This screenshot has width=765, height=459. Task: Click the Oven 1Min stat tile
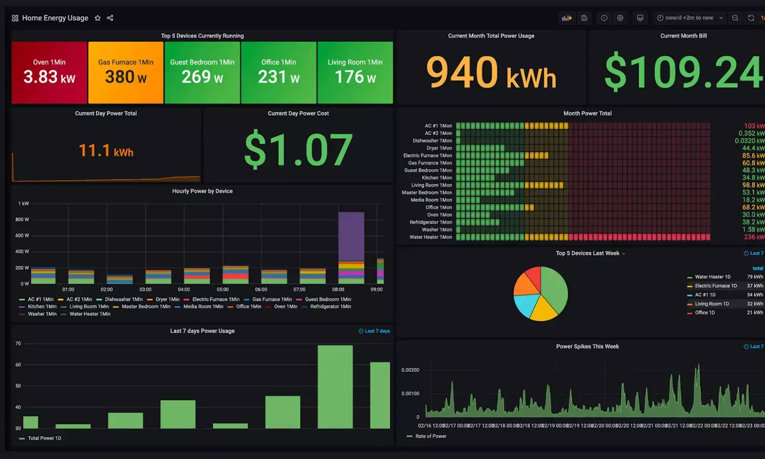(x=49, y=72)
